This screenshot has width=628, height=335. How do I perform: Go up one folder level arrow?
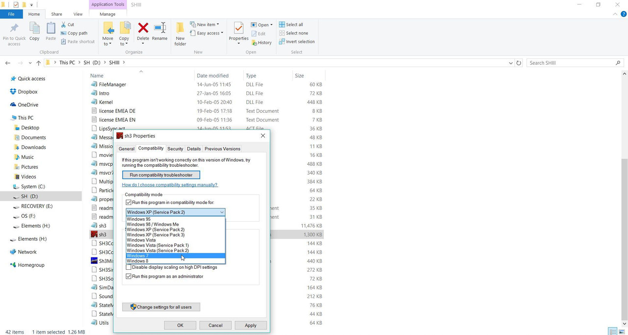[x=38, y=63]
